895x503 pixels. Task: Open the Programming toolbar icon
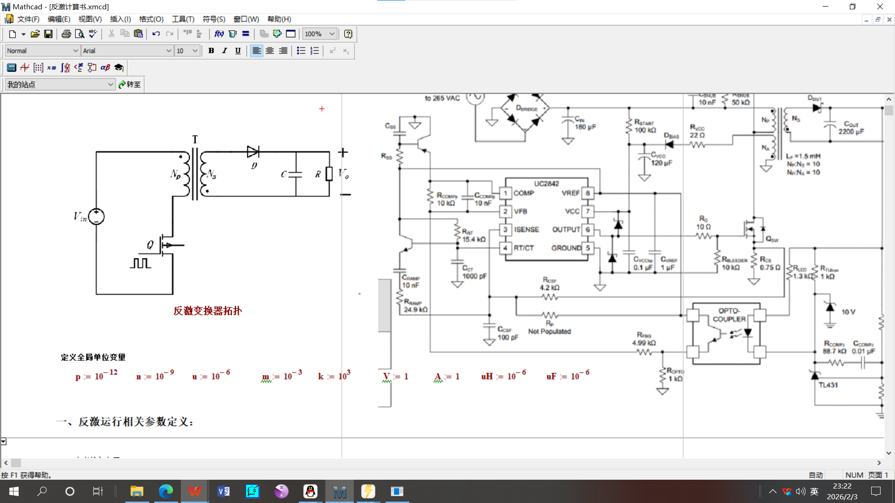click(92, 68)
